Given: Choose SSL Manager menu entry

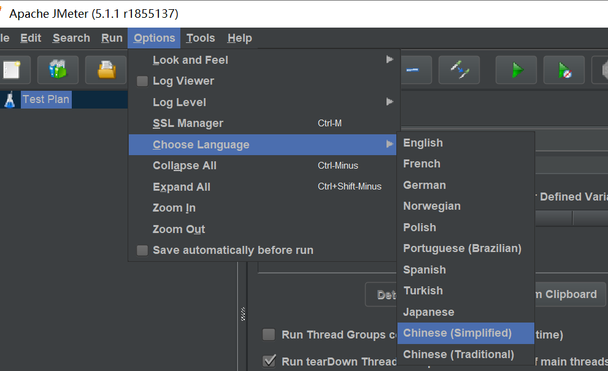Looking at the screenshot, I should [263, 123].
